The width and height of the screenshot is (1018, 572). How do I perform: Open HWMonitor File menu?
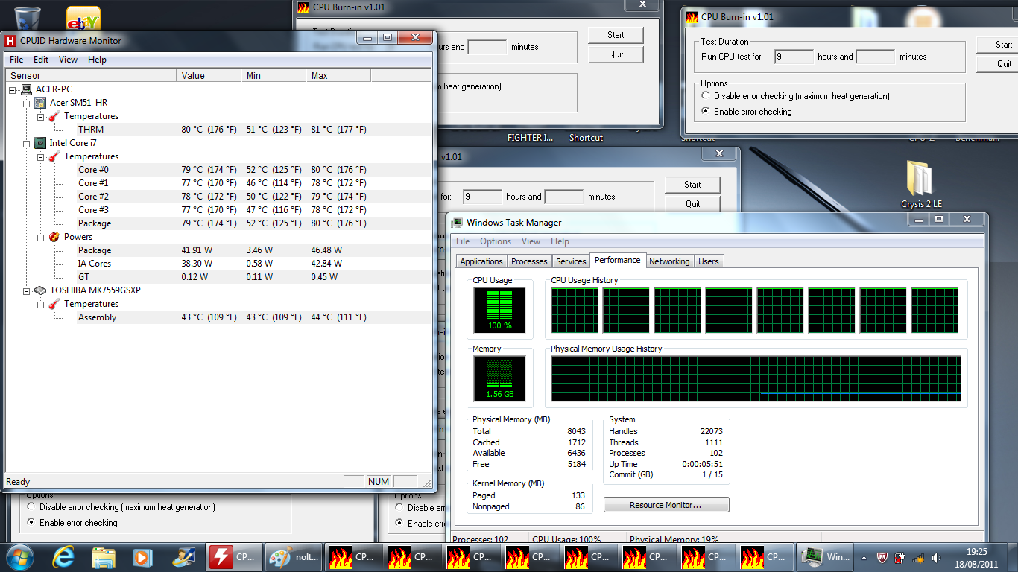pyautogui.click(x=16, y=60)
